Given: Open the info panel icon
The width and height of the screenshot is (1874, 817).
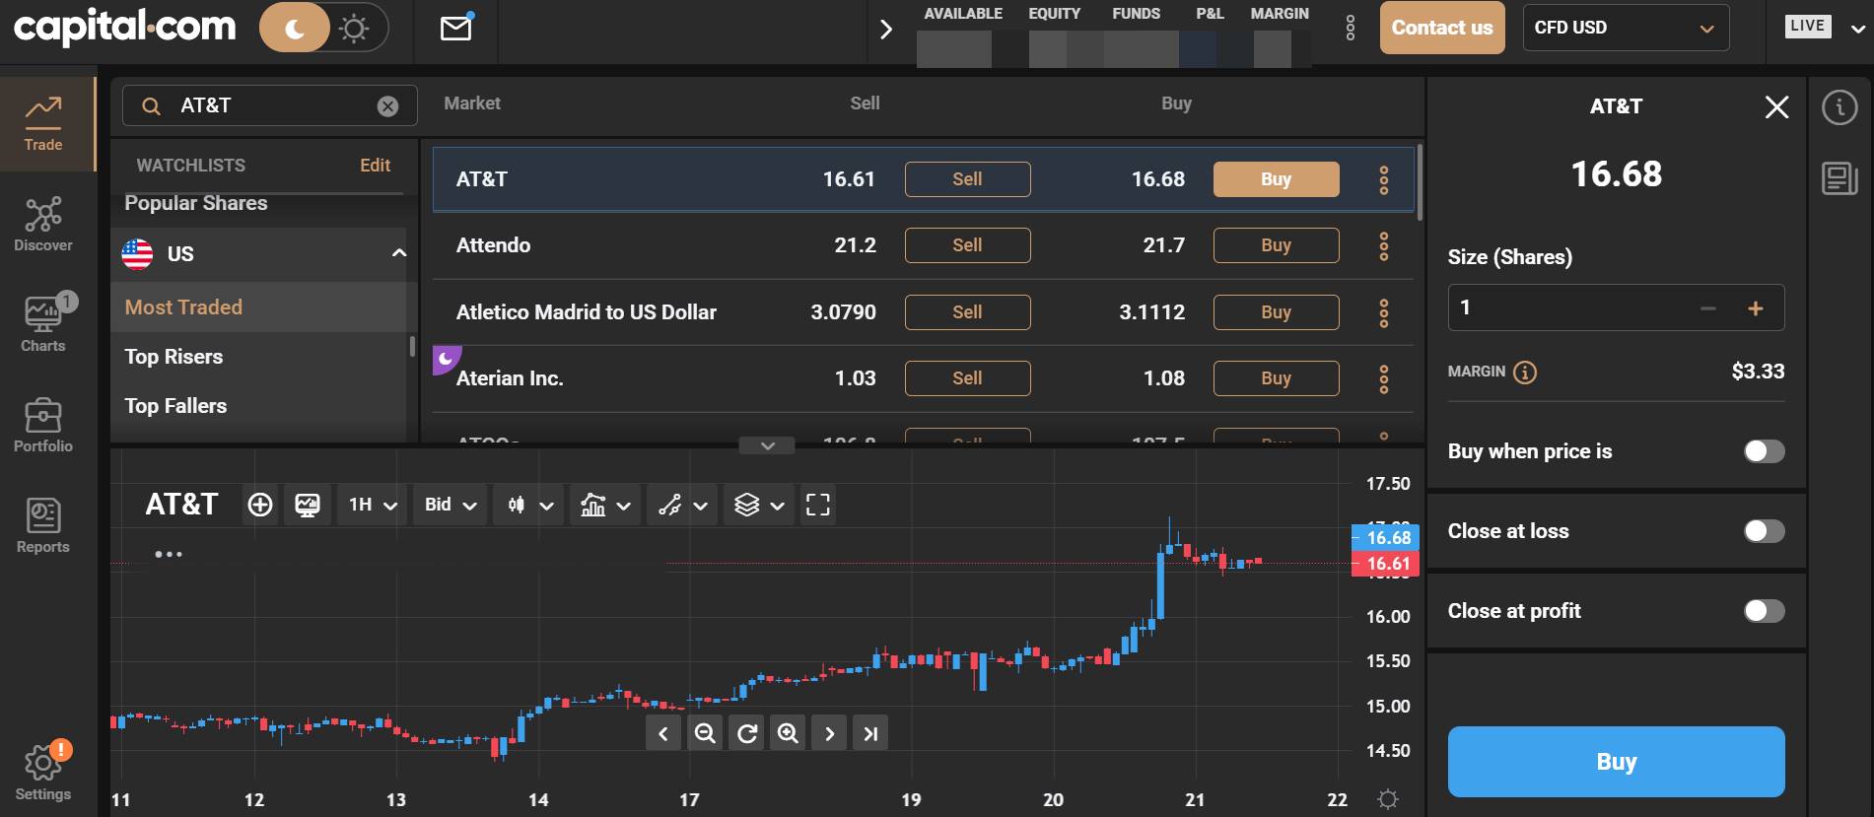Looking at the screenshot, I should pyautogui.click(x=1839, y=106).
